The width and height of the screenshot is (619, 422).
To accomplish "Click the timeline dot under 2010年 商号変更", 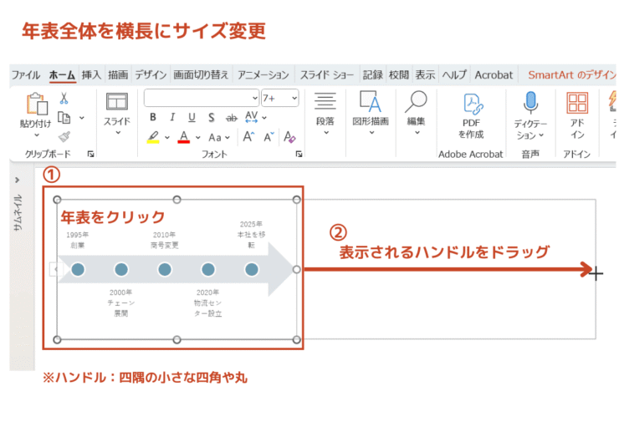I will 165,270.
